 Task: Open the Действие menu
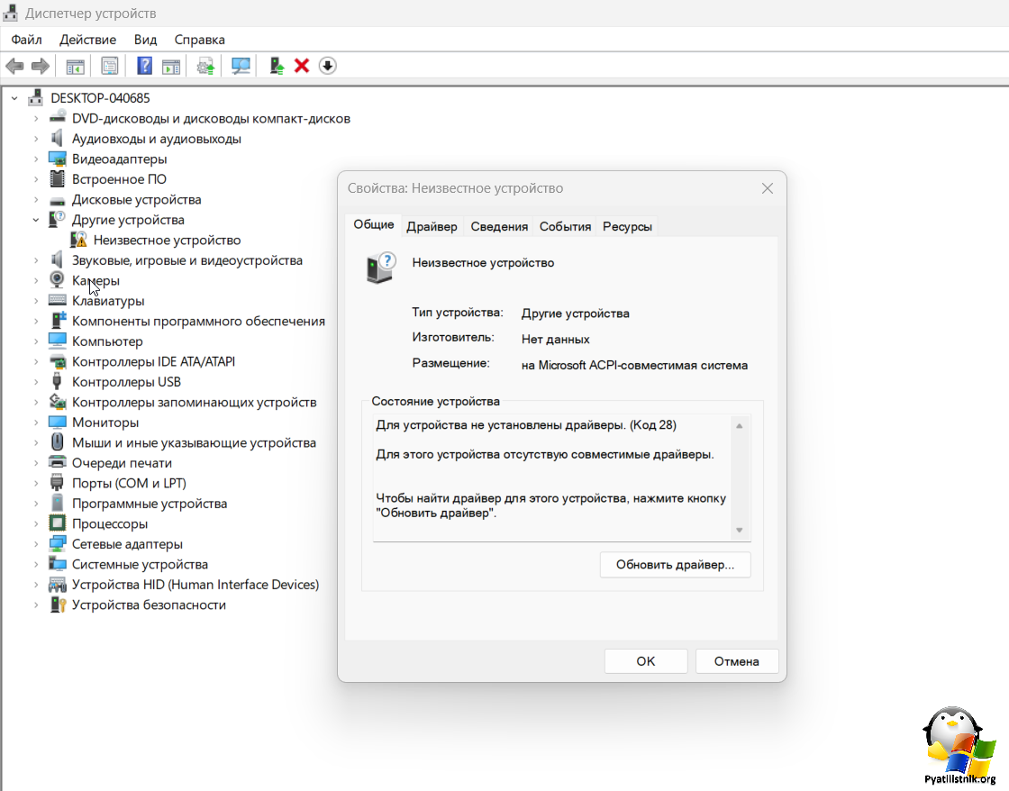coord(87,40)
